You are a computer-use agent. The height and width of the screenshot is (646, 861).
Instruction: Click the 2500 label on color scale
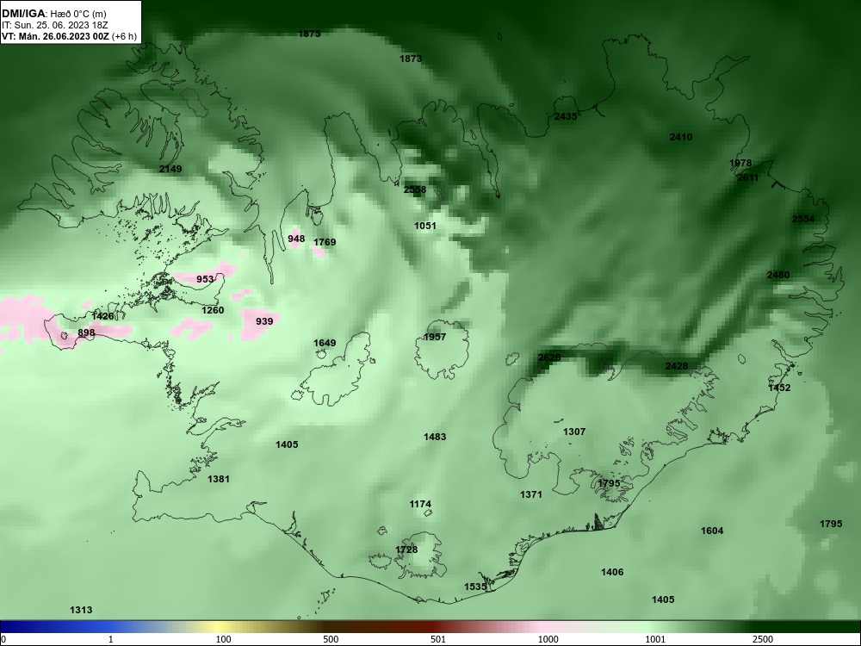pos(763,639)
